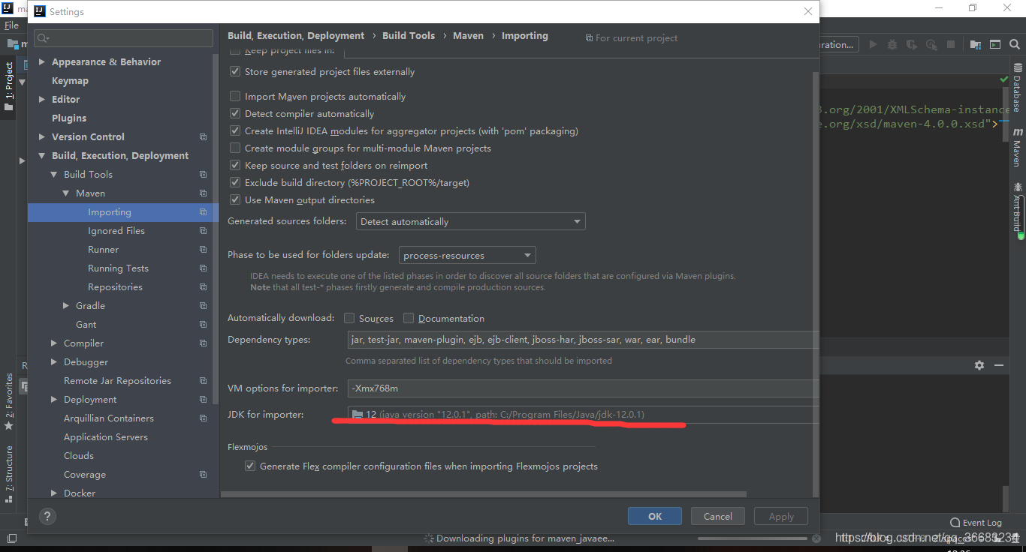Click the Ant Build sidebar icon

coord(1017,187)
